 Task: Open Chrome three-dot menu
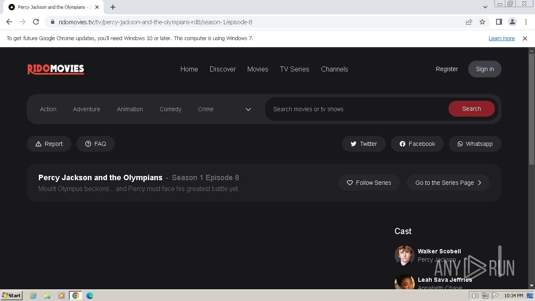pos(525,22)
